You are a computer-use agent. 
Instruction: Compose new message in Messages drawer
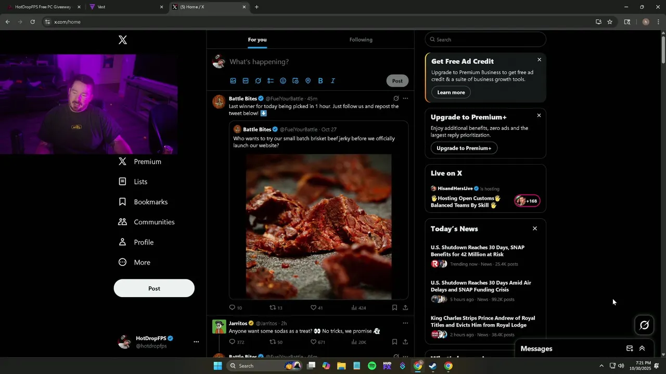630,349
